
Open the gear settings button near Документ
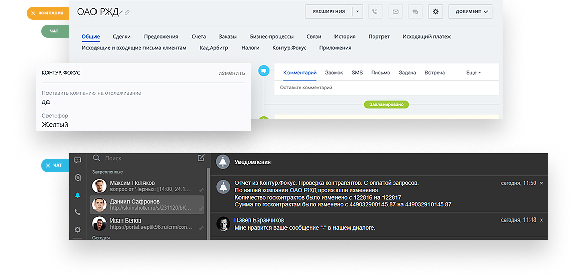coord(436,11)
